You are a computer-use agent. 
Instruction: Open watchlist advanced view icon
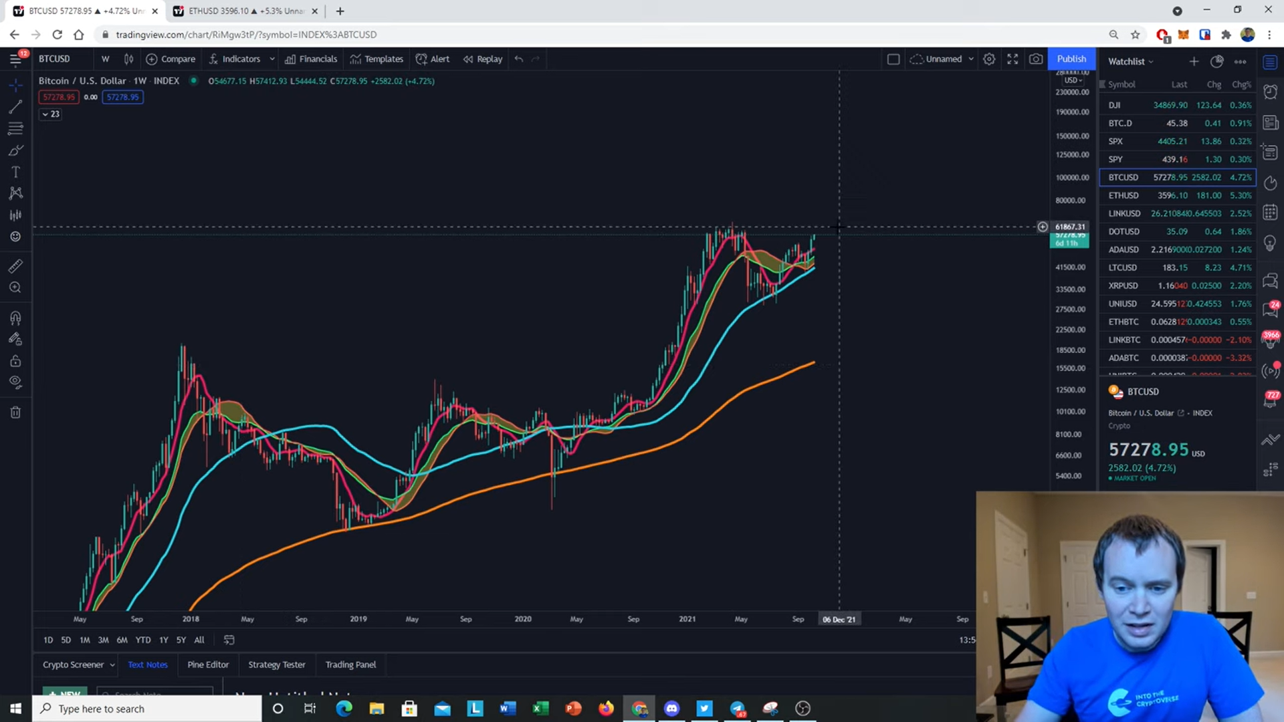(x=1217, y=62)
